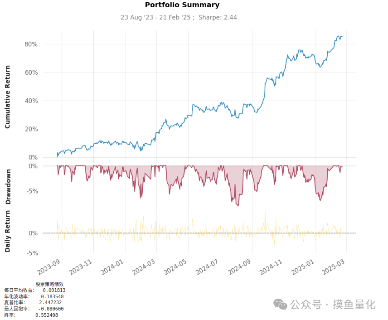
Task: Click the 60% tick on the return axis
Action: pos(31,73)
